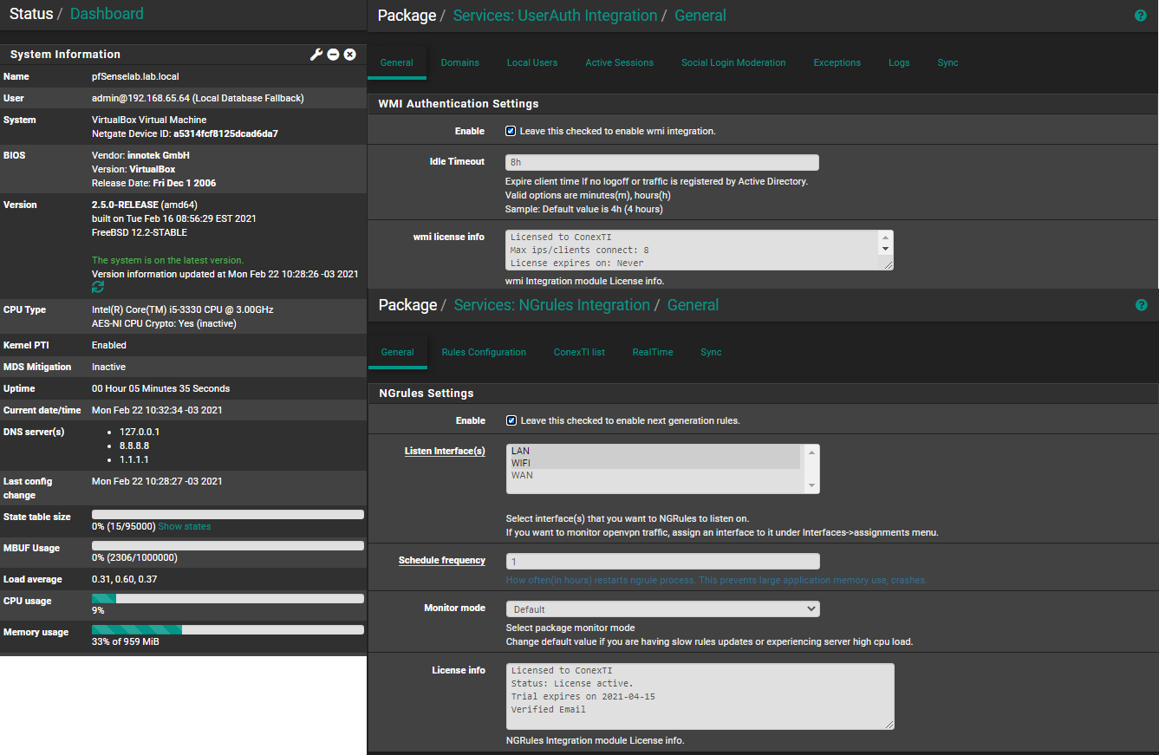Click NGrules License info text area
Image resolution: width=1159 pixels, height=755 pixels.
(700, 696)
